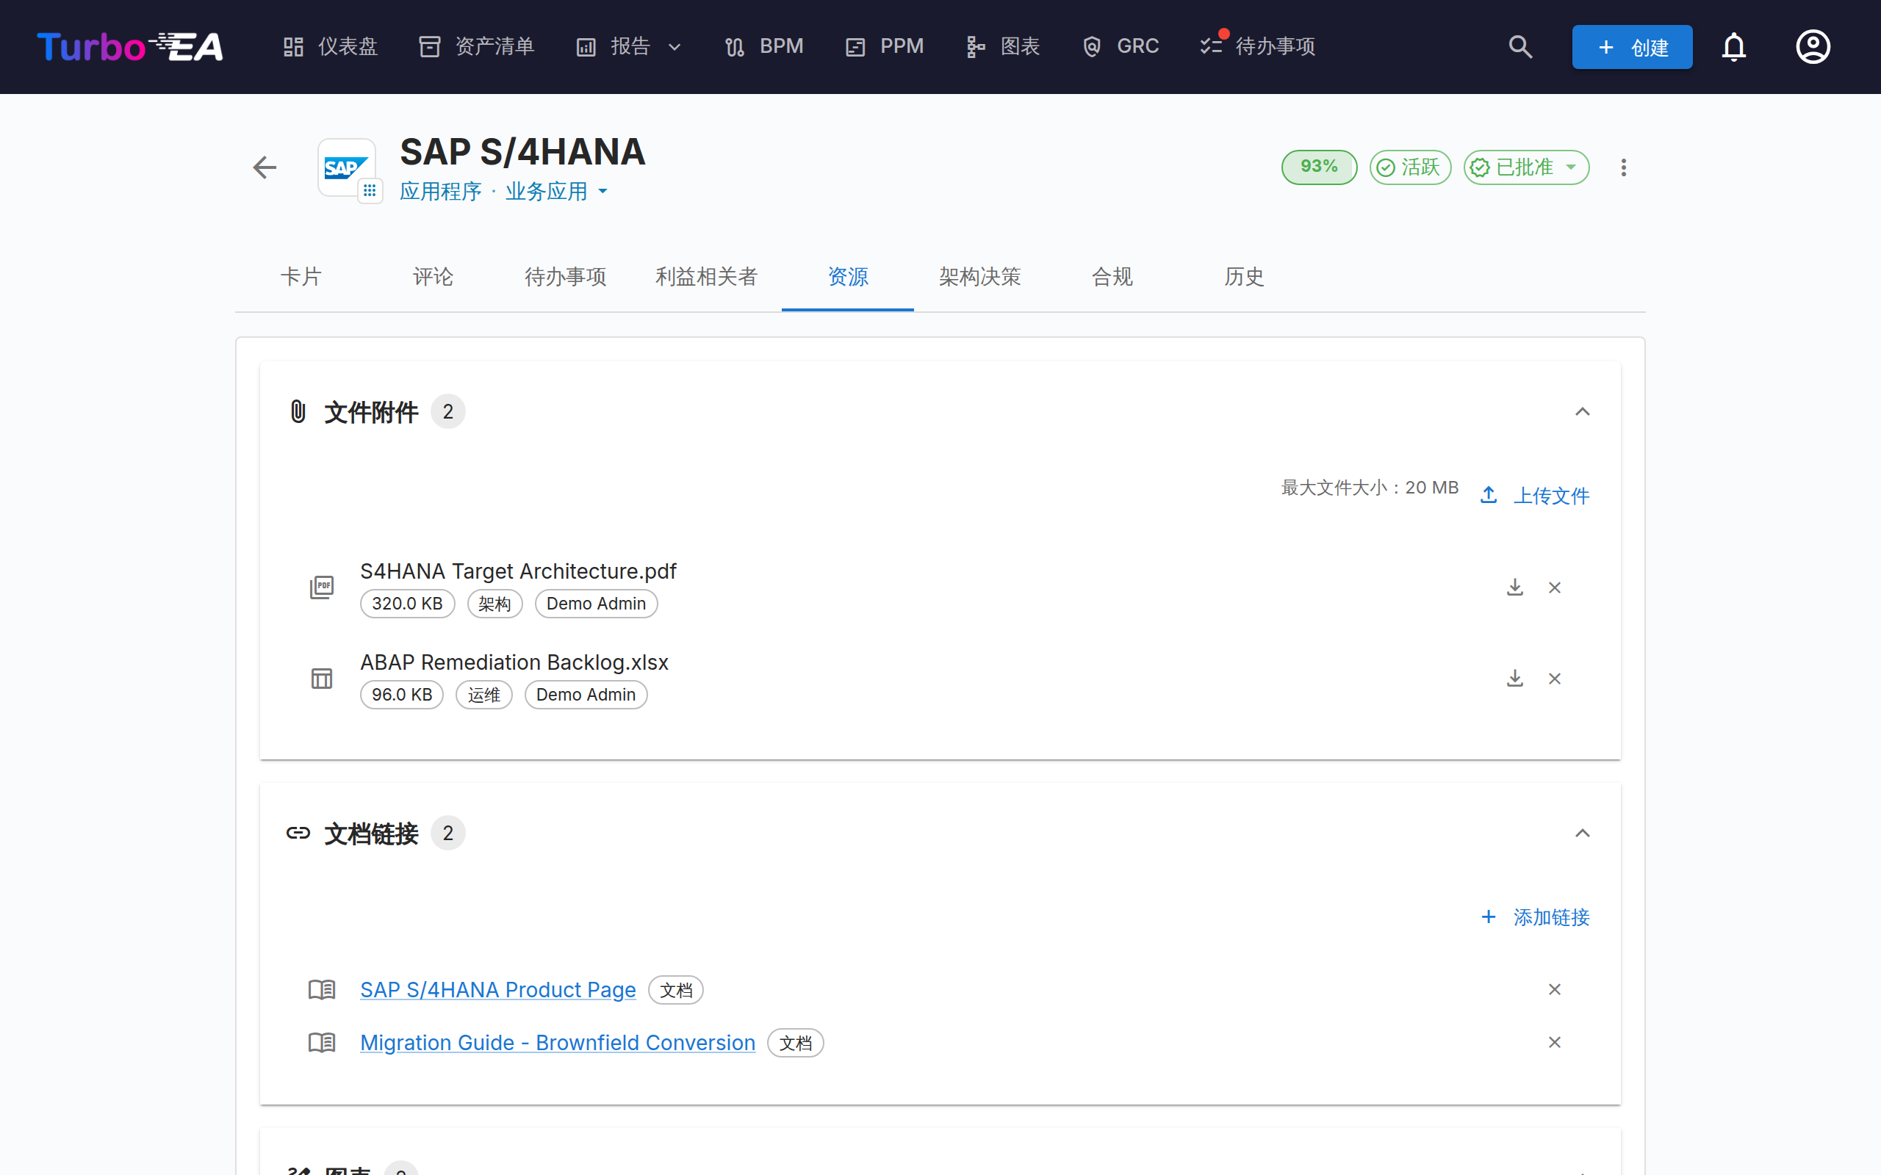Open the Migration Guide - Brownfield Conversion link
The image size is (1881, 1175).
pyautogui.click(x=557, y=1042)
